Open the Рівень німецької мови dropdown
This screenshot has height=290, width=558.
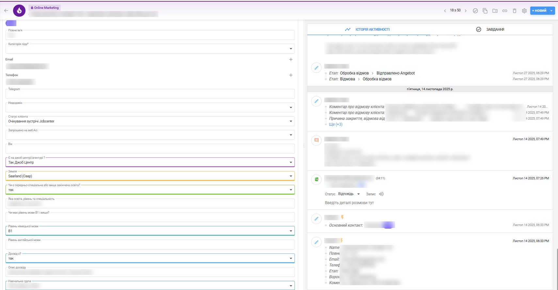(x=150, y=231)
